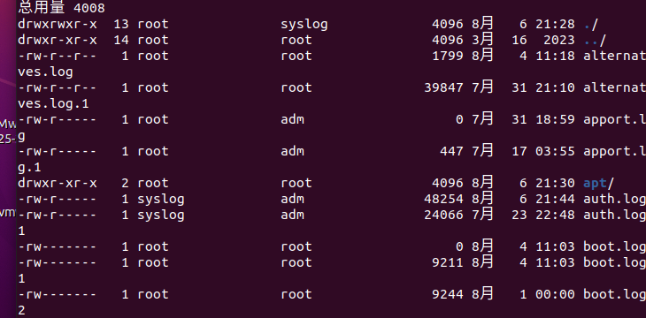
Task: Click the owner "syslog" on the 48254 row
Action: coord(161,200)
